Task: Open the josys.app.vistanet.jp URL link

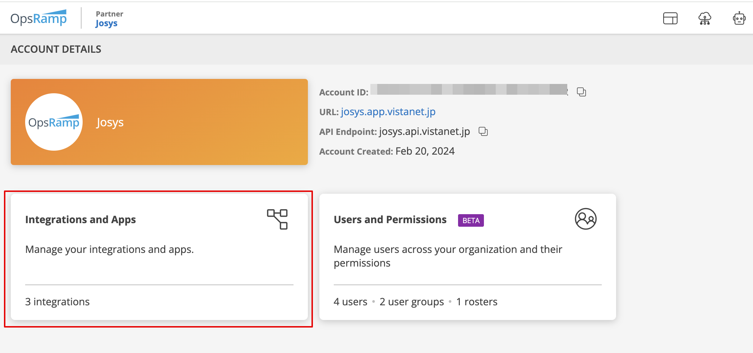Action: tap(388, 112)
